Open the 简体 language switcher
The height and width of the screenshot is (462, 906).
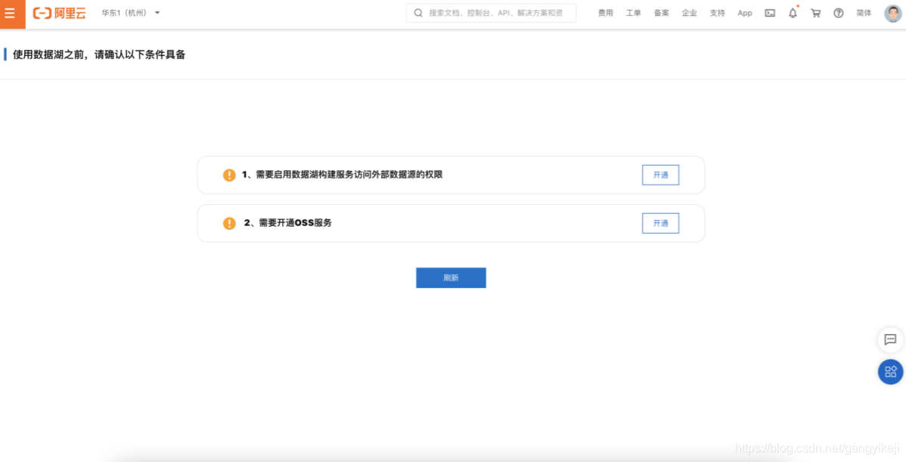(x=864, y=13)
